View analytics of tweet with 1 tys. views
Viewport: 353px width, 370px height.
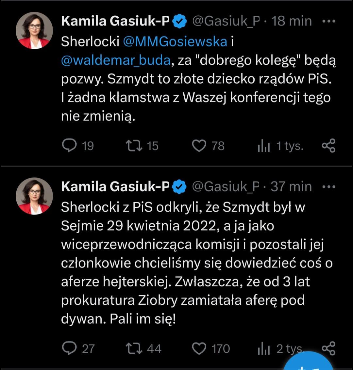coord(264,145)
